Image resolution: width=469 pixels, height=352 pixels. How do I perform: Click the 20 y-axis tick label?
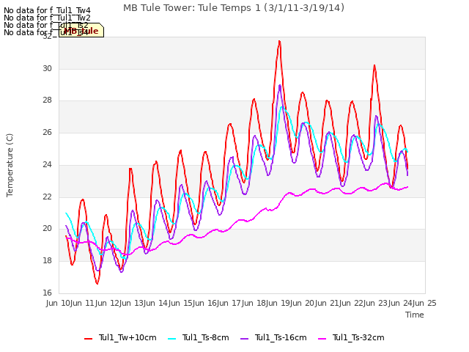tap(47, 228)
